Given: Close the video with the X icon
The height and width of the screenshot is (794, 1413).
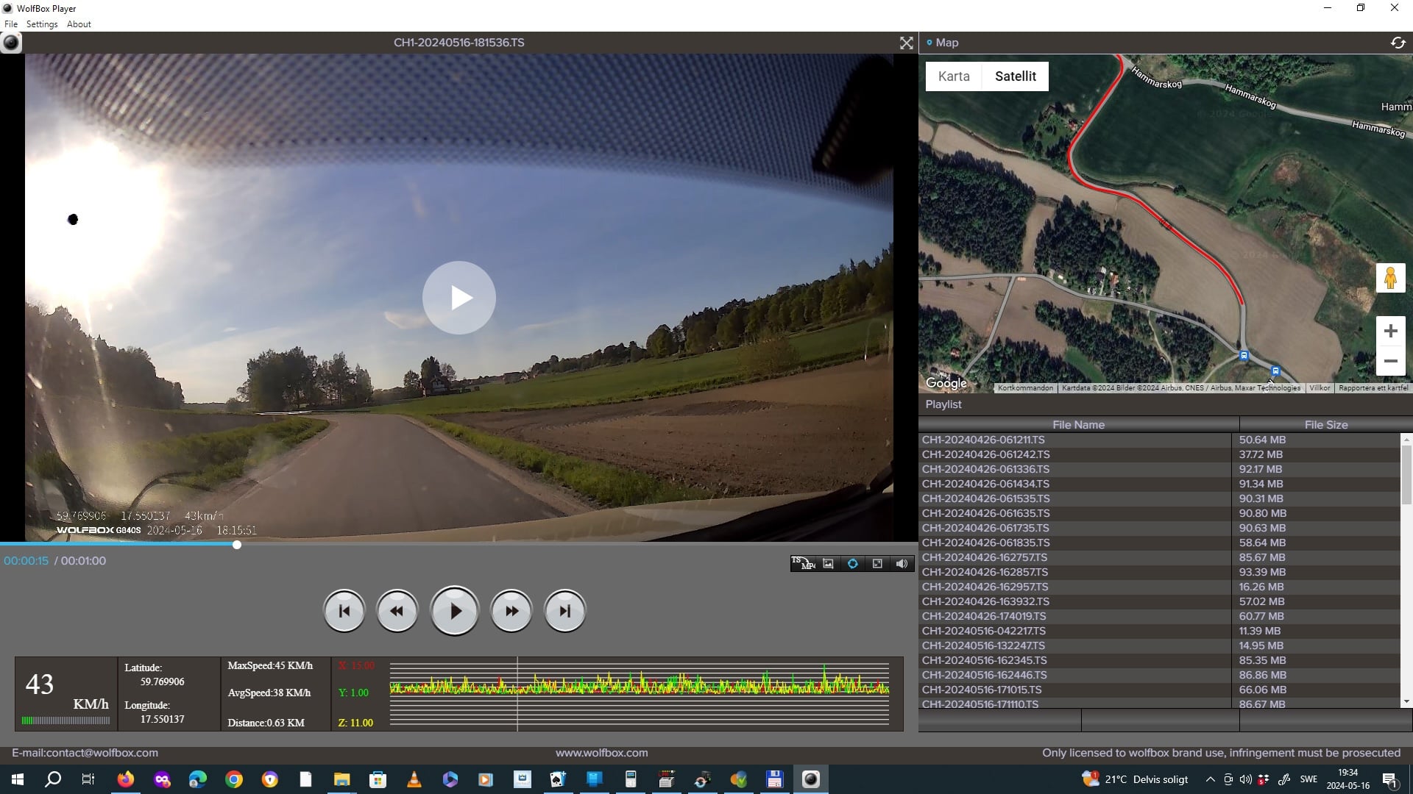Looking at the screenshot, I should (907, 43).
